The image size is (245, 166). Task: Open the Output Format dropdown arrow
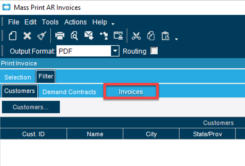115,51
